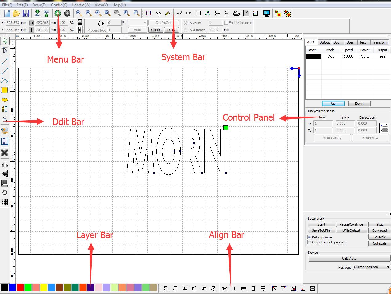Image resolution: width=391 pixels, height=294 pixels.
Task: Click the Start laser work button
Action: (321, 224)
